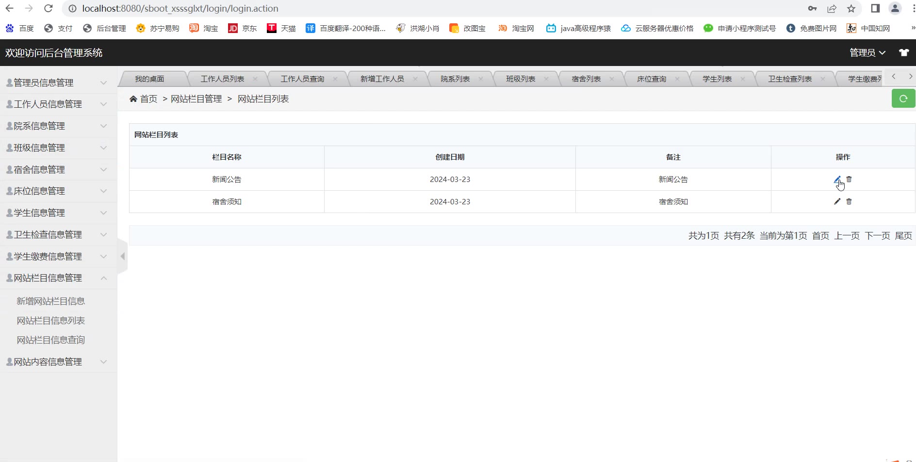The width and height of the screenshot is (916, 462).
Task: Click the home icon in breadcrumb
Action: coord(133,99)
